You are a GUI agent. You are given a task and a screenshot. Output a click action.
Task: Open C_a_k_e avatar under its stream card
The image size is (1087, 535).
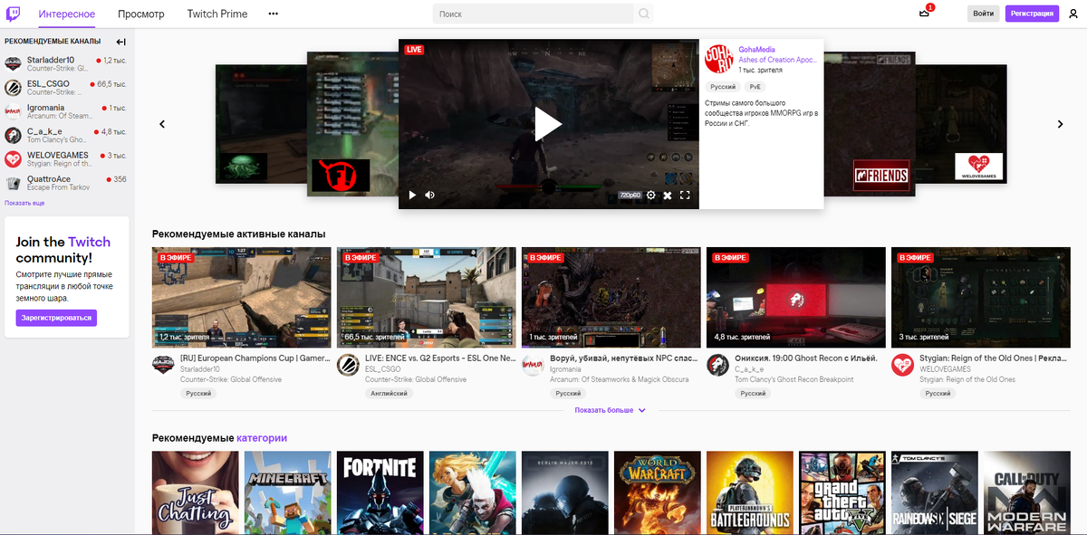(717, 365)
